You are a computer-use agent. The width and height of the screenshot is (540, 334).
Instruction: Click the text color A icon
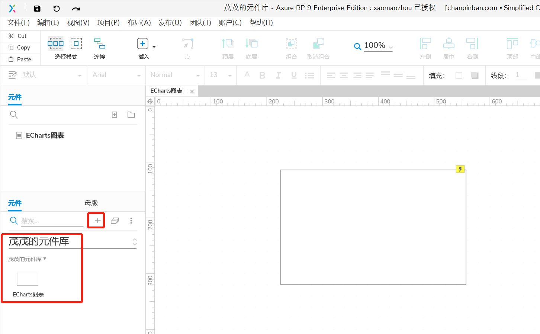click(x=247, y=75)
